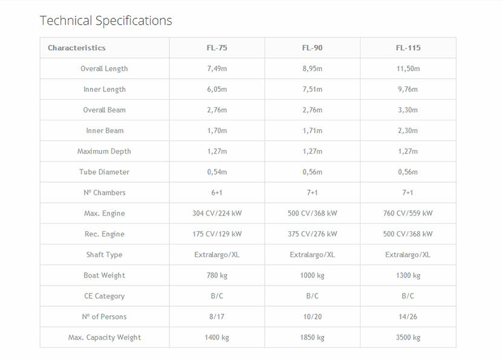This screenshot has width=502, height=360.
Task: Click the Max. Capacity Weight row label
Action: coord(104,338)
